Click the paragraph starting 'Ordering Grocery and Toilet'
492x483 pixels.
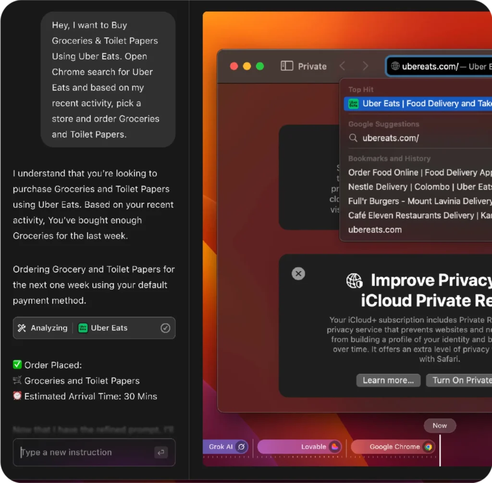click(94, 285)
